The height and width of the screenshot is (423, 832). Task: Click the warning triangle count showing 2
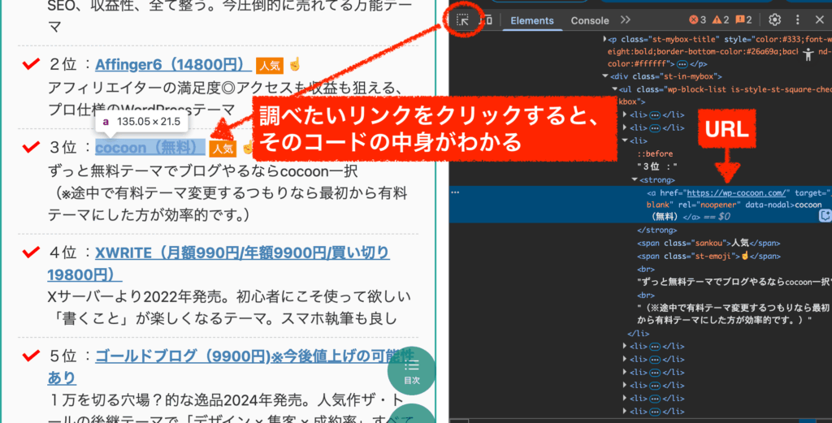click(x=721, y=20)
